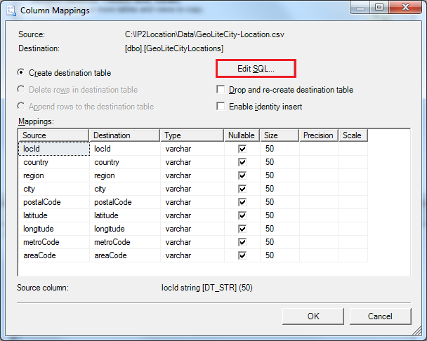The width and height of the screenshot is (427, 341).
Task: Click the Precision column header
Action: coord(319,135)
